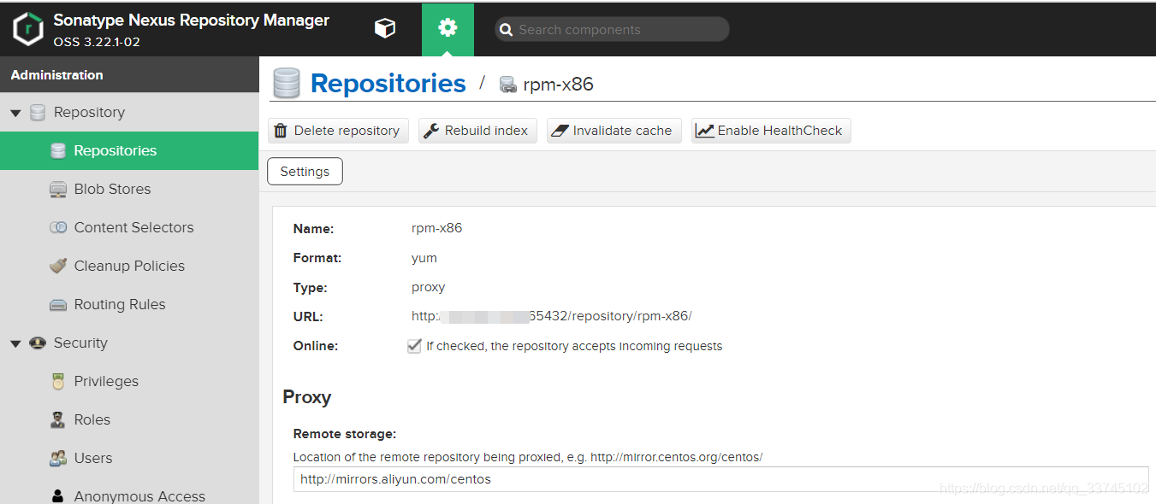Click the Format value yum
Screen dimensions: 1156x504
click(424, 258)
